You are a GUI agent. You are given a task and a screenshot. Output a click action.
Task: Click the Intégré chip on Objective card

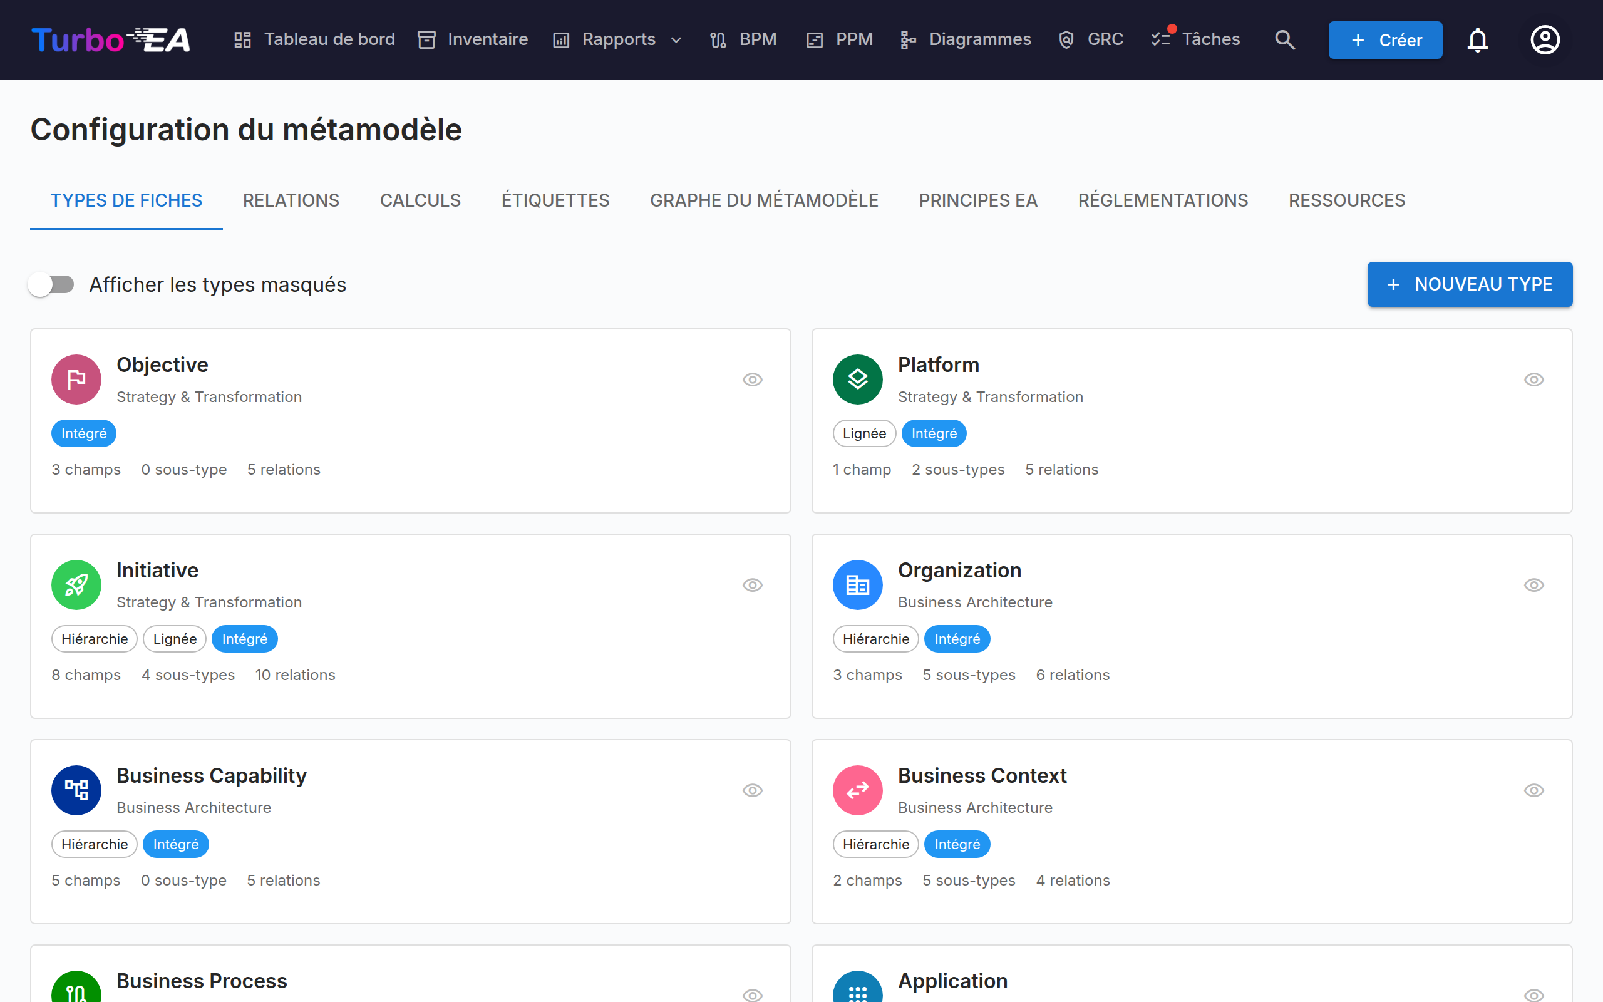(83, 433)
